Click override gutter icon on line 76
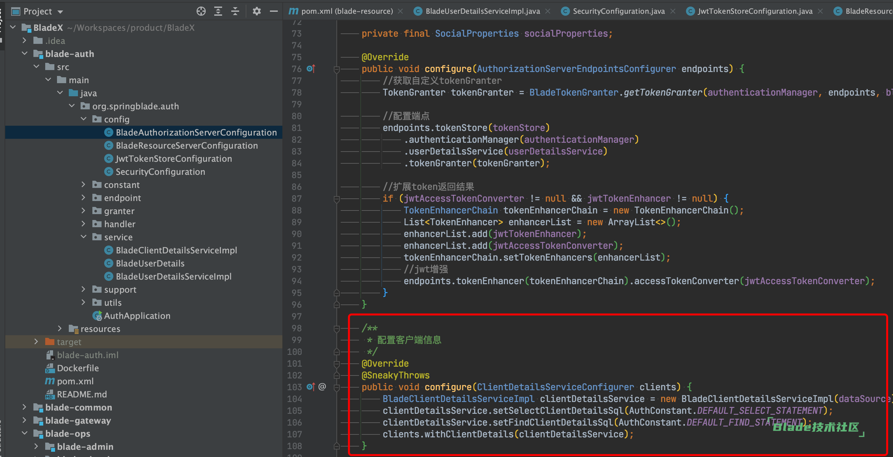The height and width of the screenshot is (457, 893). (x=311, y=69)
